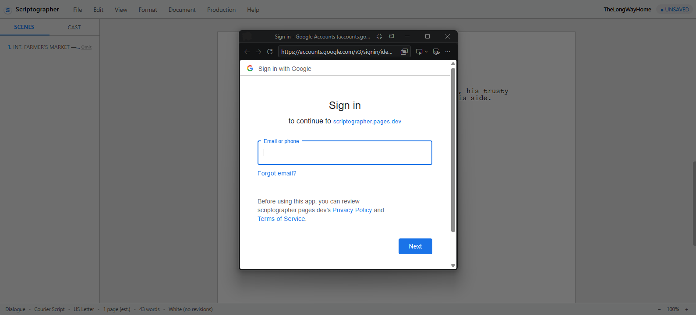The image size is (696, 315).
Task: Zoom out with the minus icon
Action: click(x=659, y=309)
